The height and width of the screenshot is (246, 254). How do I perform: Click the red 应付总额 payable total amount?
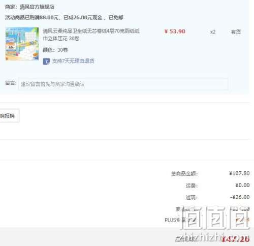click(x=236, y=239)
